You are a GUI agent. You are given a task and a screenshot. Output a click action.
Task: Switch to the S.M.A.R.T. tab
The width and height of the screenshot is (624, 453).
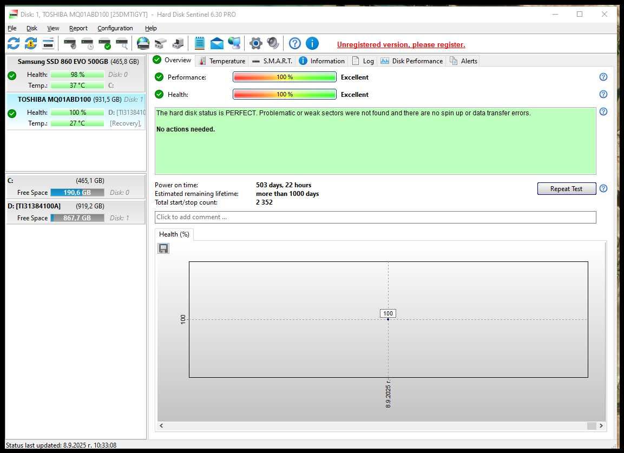pyautogui.click(x=273, y=61)
